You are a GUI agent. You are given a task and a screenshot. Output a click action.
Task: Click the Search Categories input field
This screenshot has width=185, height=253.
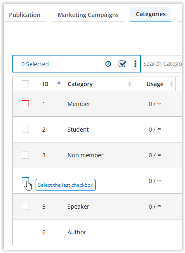[x=161, y=64]
